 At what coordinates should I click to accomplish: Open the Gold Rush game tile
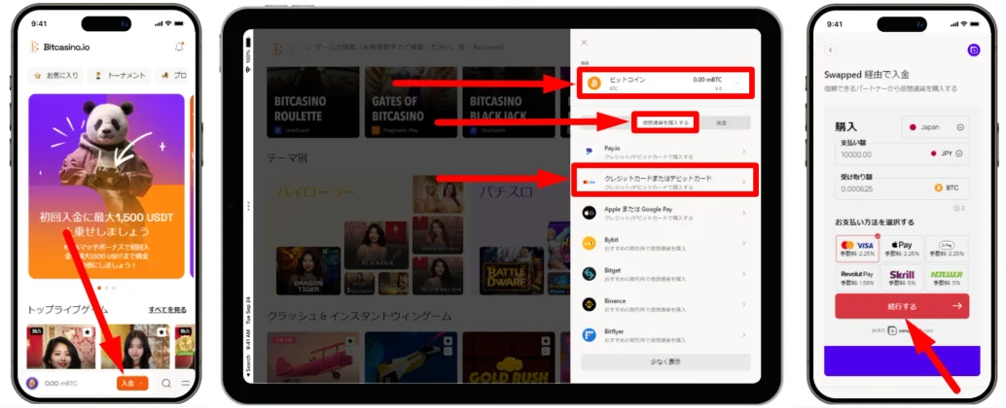(508, 357)
